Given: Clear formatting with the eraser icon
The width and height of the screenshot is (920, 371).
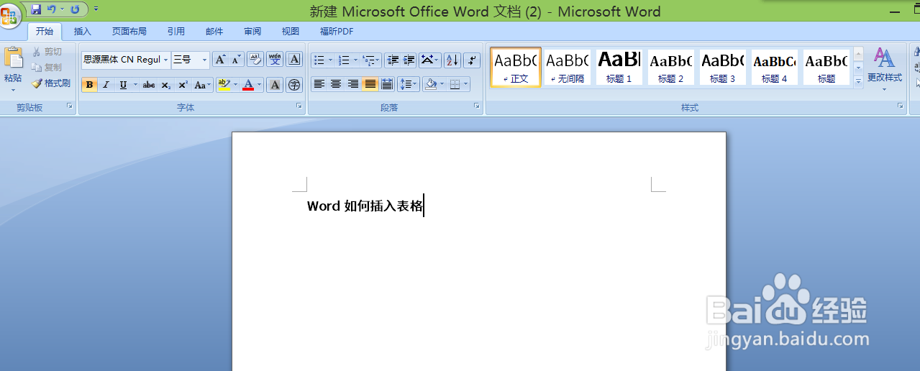Looking at the screenshot, I should pos(255,60).
